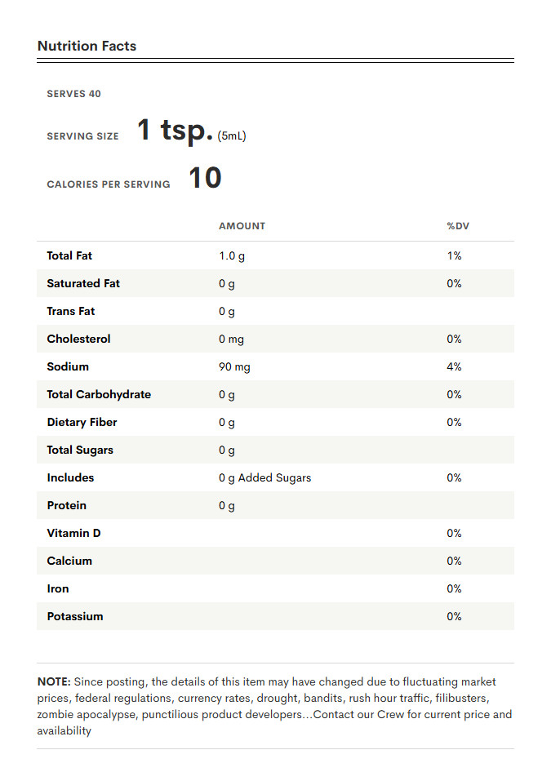This screenshot has width=560, height=781.
Task: Click the Nutrition Facts heading
Action: 87,46
